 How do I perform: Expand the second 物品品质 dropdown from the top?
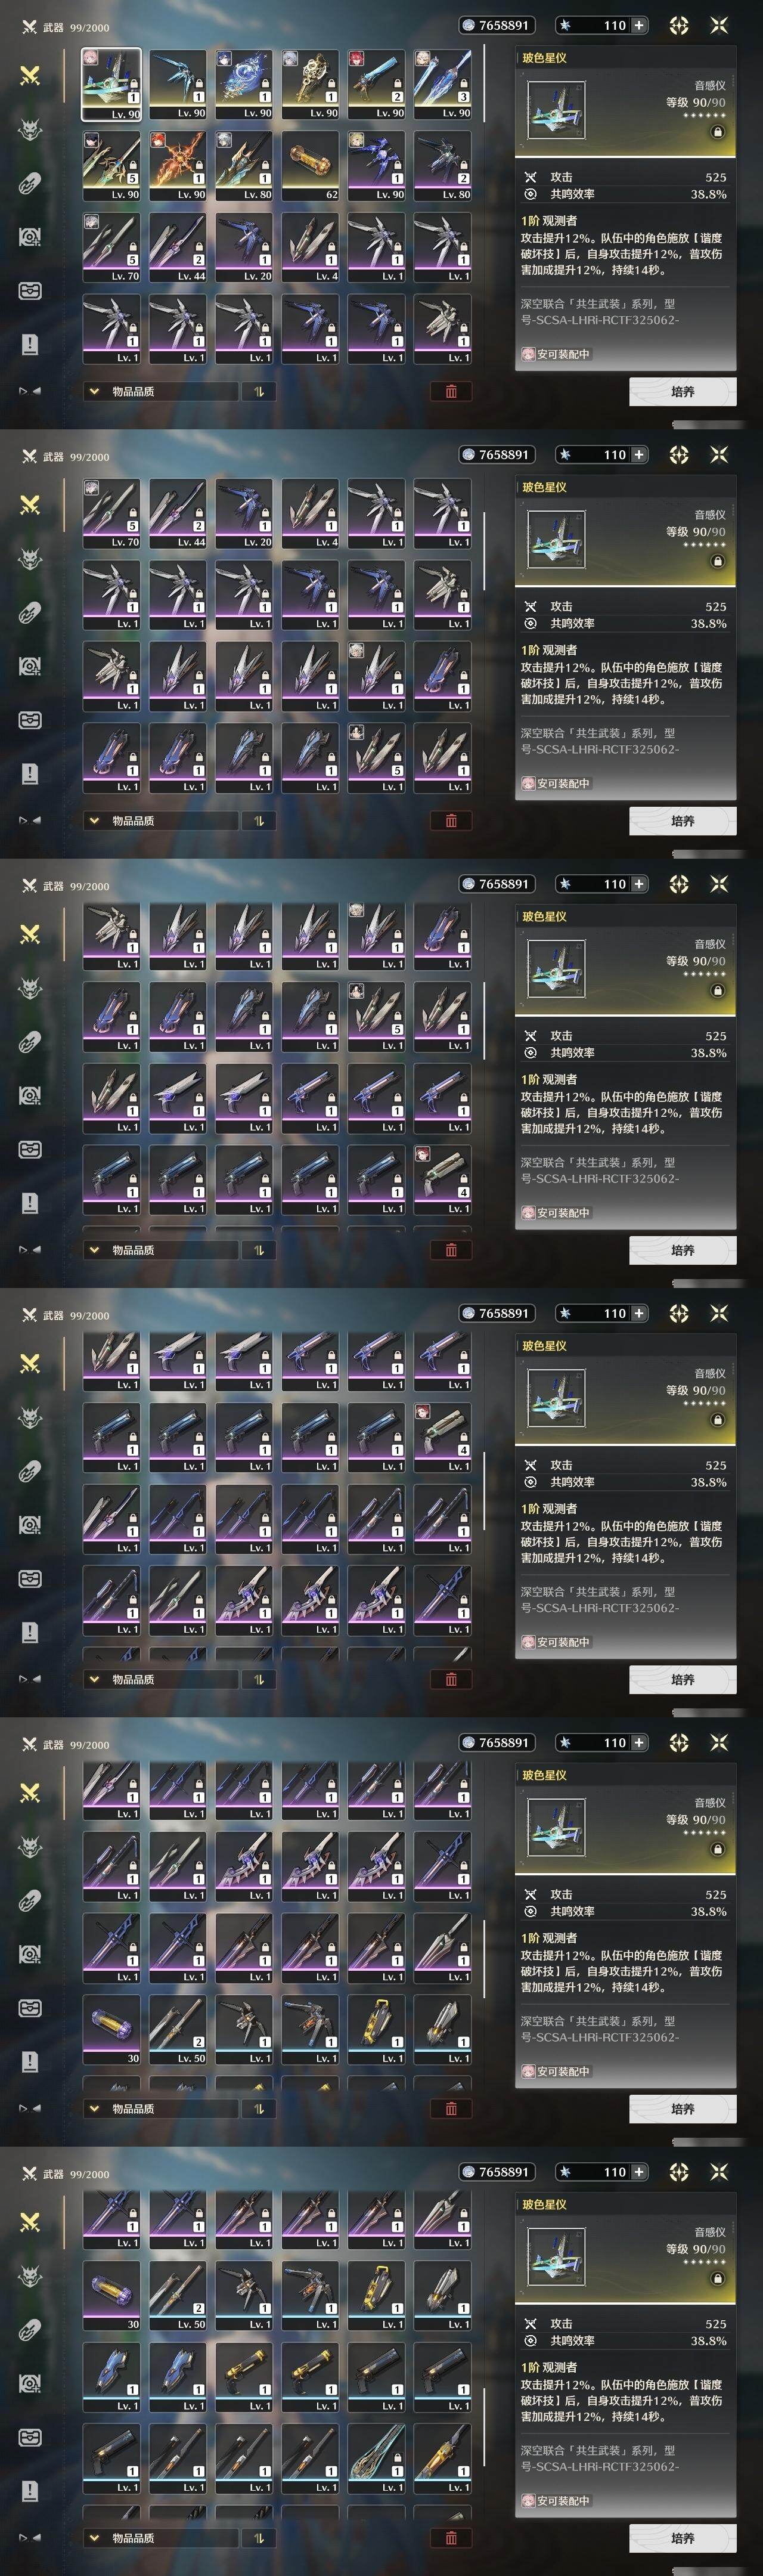(x=160, y=820)
